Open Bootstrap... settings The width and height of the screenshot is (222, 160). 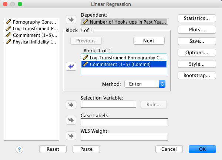click(x=196, y=75)
